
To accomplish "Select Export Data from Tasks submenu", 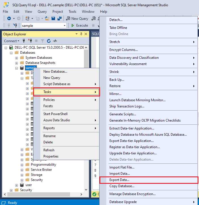I will [x=119, y=180].
